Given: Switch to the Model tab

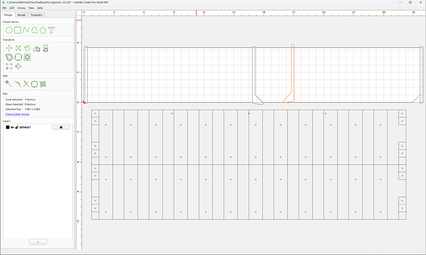Looking at the screenshot, I should tap(22, 15).
